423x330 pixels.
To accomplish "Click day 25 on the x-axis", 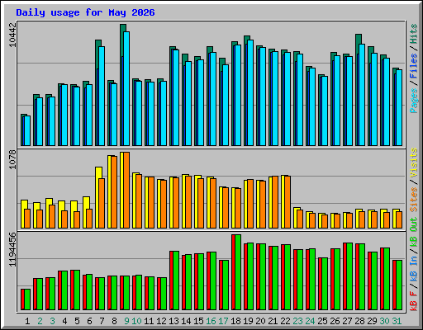I will pos(322,321).
